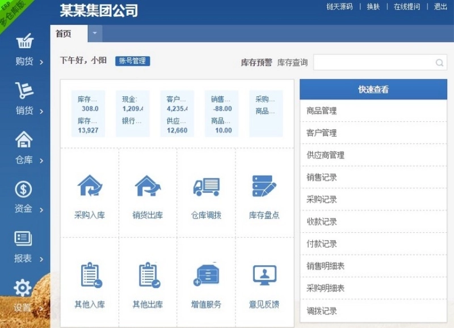Open the 购货 purchasing basket icon
The image size is (454, 328).
pos(25,41)
